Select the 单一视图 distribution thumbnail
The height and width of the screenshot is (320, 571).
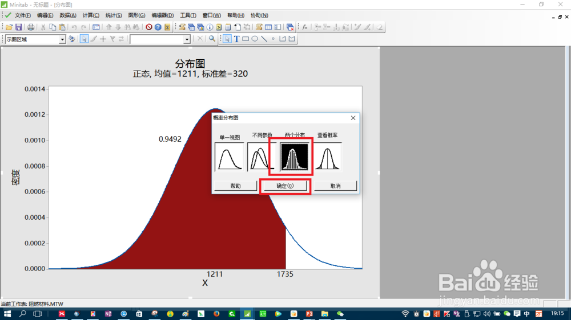[x=230, y=157]
